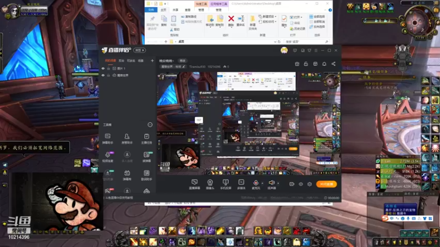Edit the World of Warcraft category tag
This screenshot has height=247, width=440.
pos(173,66)
